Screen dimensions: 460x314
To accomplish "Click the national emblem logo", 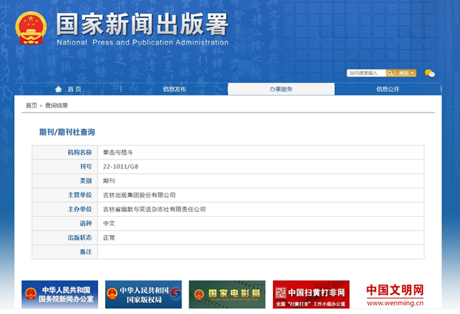I will (x=31, y=28).
